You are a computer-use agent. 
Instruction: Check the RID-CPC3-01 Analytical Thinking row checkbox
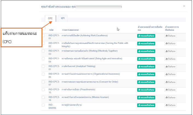[43, 66]
